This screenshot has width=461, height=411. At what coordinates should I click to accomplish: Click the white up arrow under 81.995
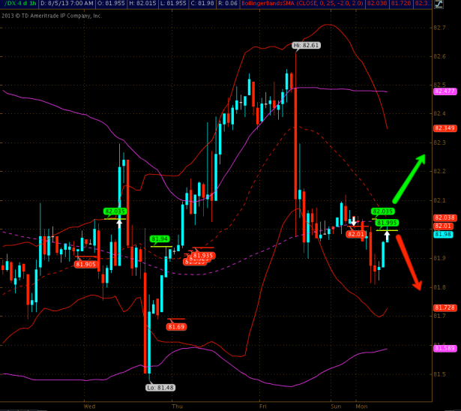[387, 235]
